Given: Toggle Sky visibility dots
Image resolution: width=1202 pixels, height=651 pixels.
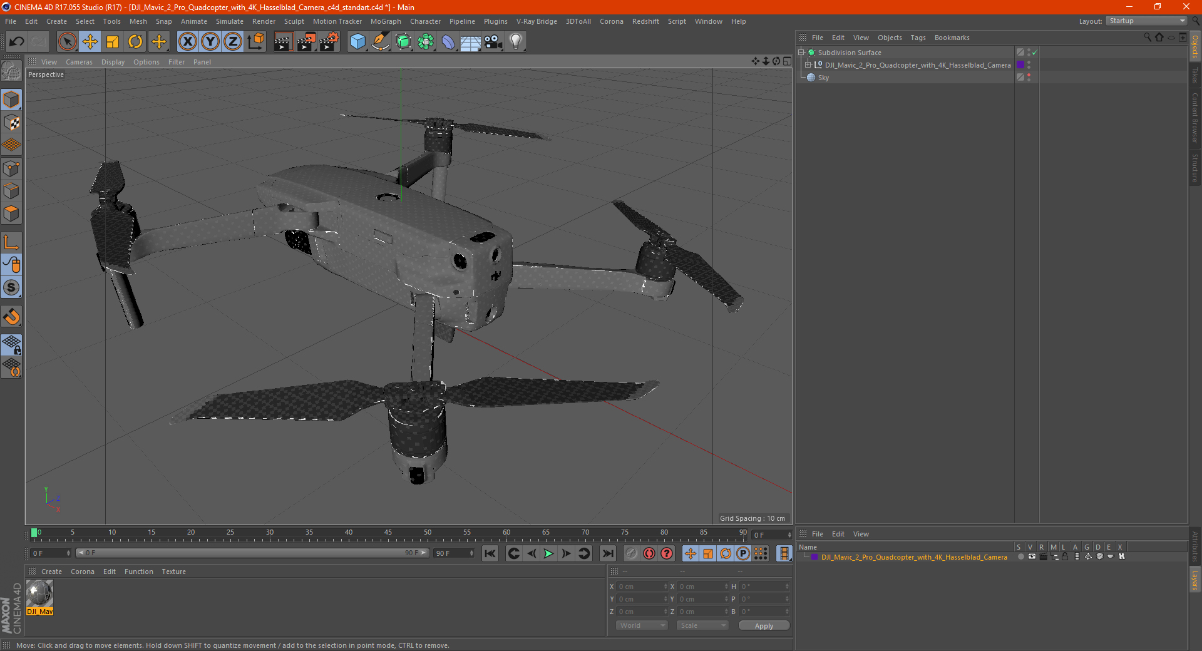Looking at the screenshot, I should pos(1029,78).
